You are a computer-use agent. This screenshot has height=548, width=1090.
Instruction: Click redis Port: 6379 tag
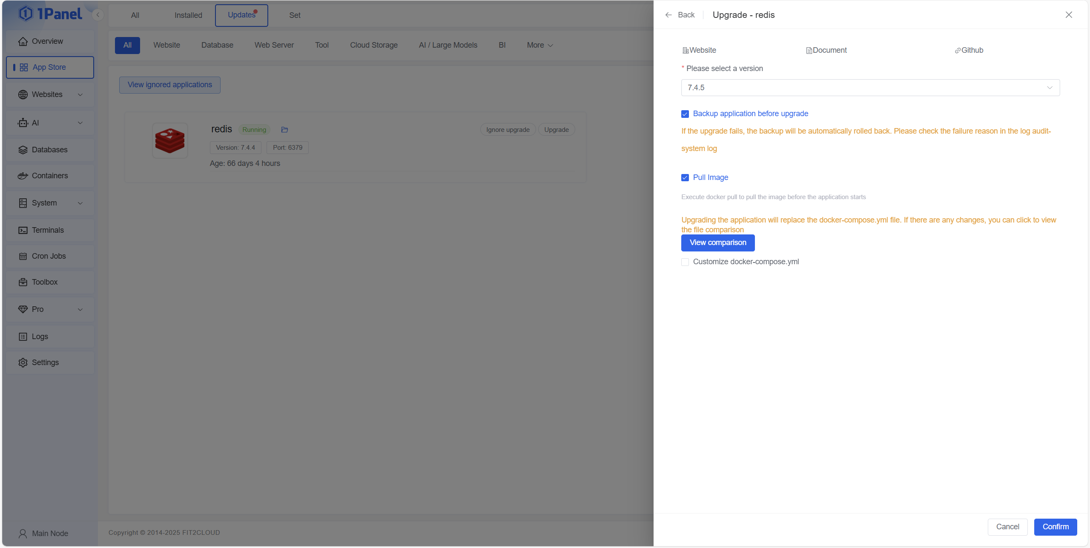pos(288,148)
